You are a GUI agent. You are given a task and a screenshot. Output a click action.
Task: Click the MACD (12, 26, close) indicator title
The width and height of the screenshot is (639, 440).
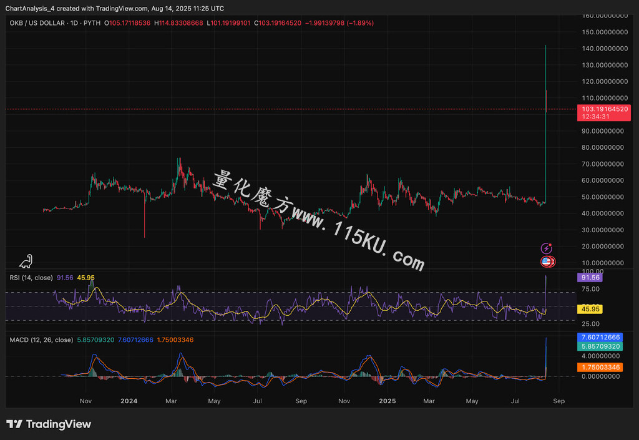pos(41,340)
